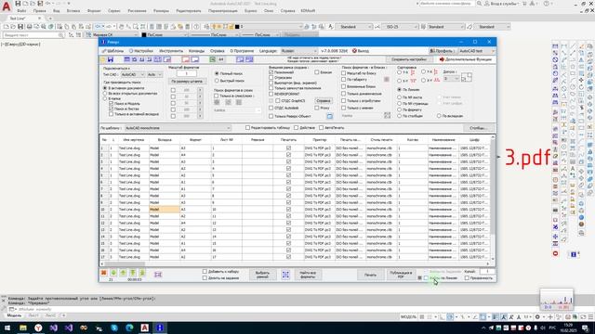The height and width of the screenshot is (334, 595).
Task: Click the Print icon in the AutoCAD standard toolbar
Action: tap(29, 27)
